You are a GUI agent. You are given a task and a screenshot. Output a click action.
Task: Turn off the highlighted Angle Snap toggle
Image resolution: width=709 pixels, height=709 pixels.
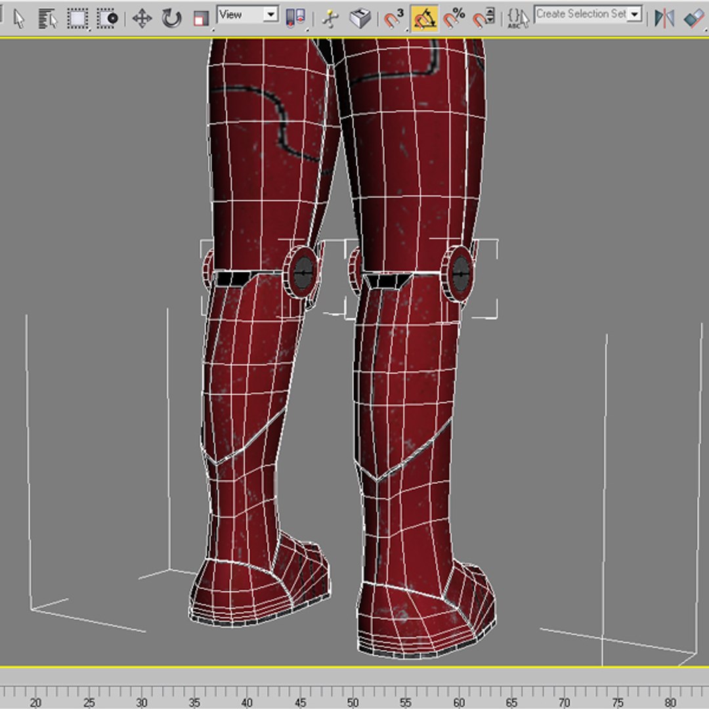424,19
